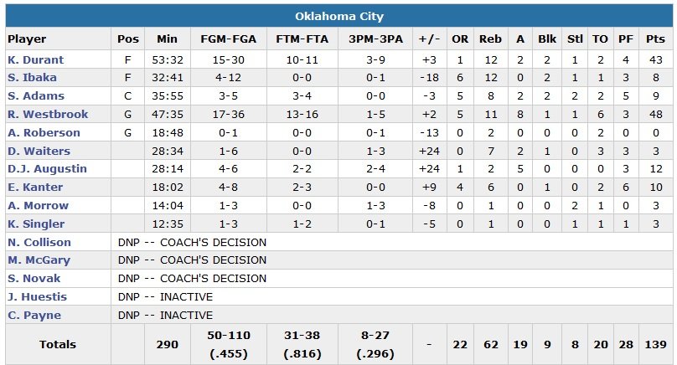The width and height of the screenshot is (677, 365).
Task: Click the A. Morrow link
Action: tap(38, 206)
